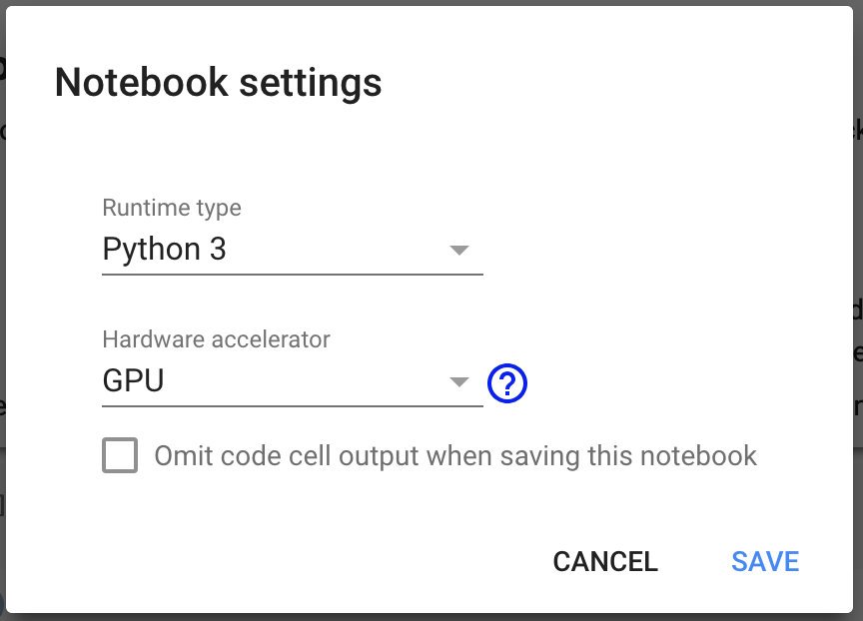The height and width of the screenshot is (621, 863).
Task: Cancel the notebook settings dialog
Action: point(605,561)
